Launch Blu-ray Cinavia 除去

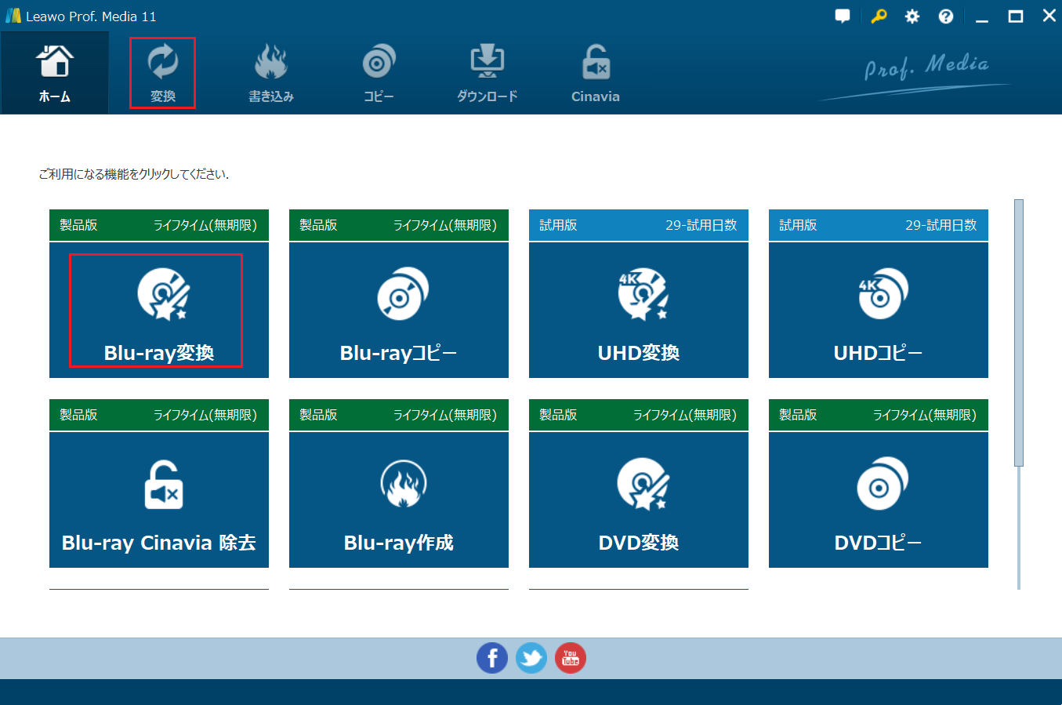click(x=158, y=500)
